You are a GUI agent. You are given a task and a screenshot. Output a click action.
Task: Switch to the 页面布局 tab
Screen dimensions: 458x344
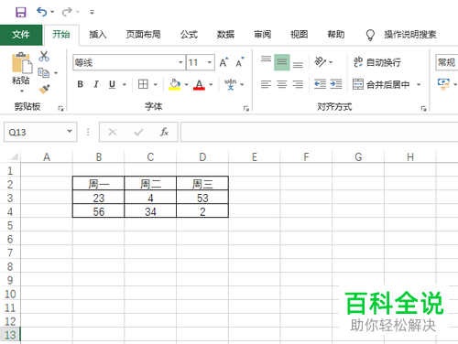point(143,35)
